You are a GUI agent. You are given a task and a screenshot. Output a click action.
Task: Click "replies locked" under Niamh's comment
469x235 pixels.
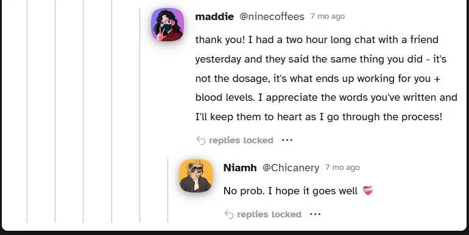coord(269,214)
